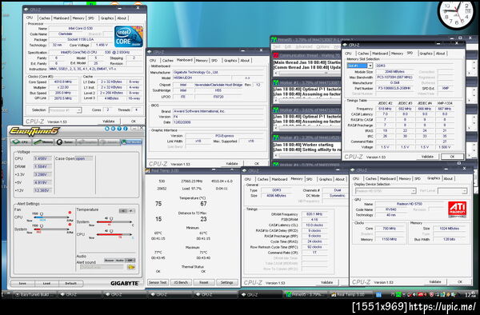
Task: Click Validate in the Memory CPU-Z window
Action: point(326,282)
